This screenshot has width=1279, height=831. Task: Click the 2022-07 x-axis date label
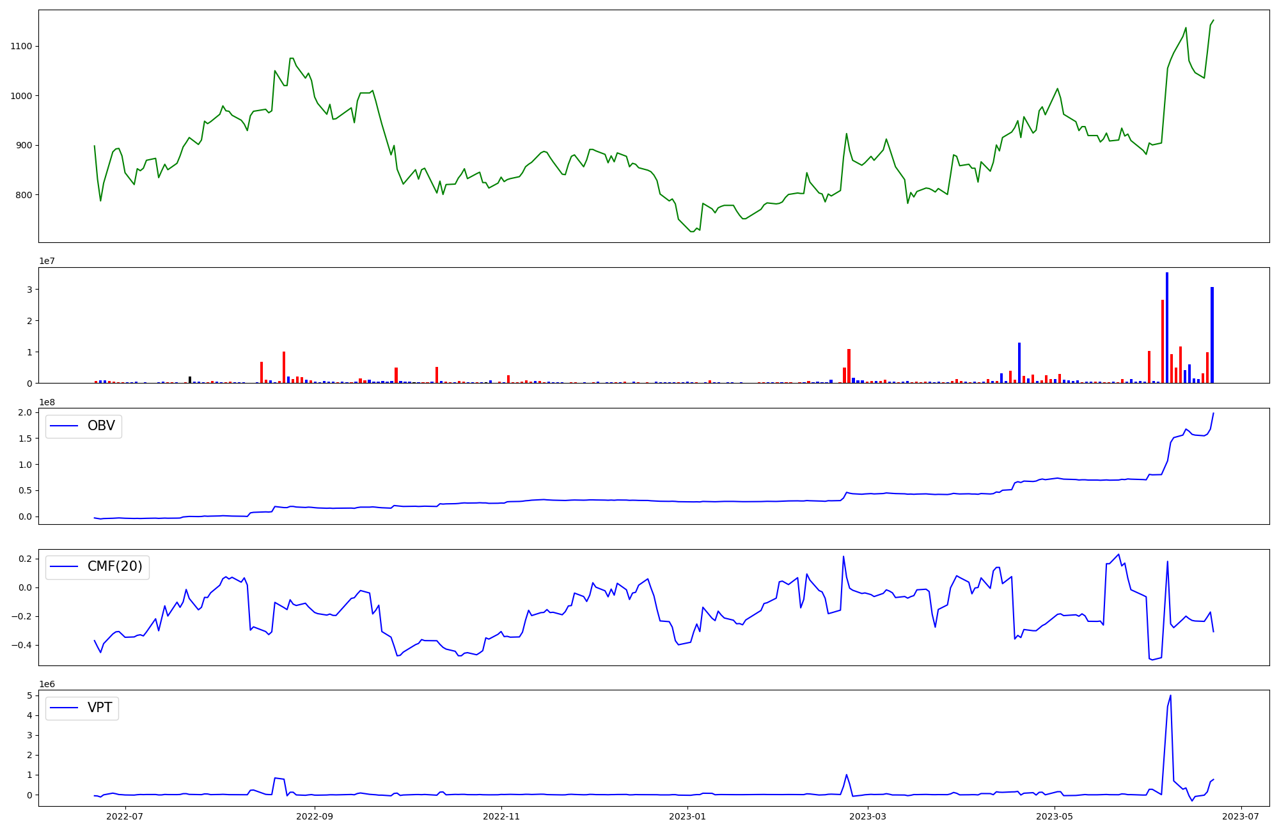[x=125, y=816]
